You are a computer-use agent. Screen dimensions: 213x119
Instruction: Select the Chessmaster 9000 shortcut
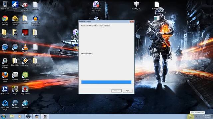tap(15, 20)
